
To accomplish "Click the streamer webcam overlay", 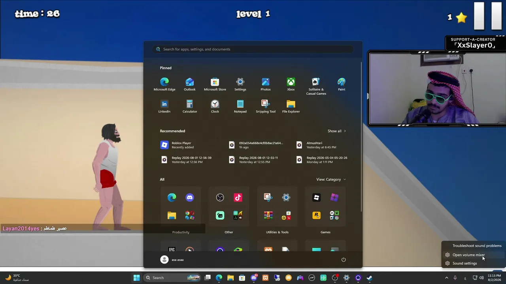I will coord(437,89).
